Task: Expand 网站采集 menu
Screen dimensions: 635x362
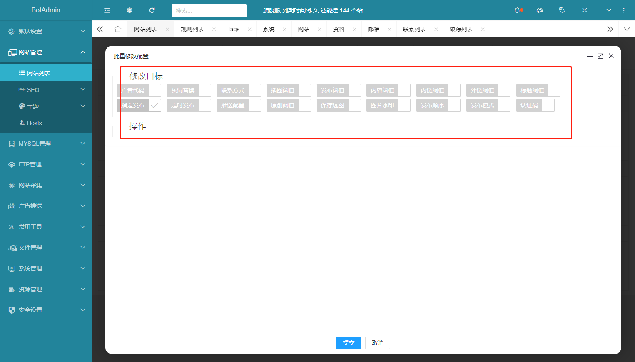Action: (46, 185)
